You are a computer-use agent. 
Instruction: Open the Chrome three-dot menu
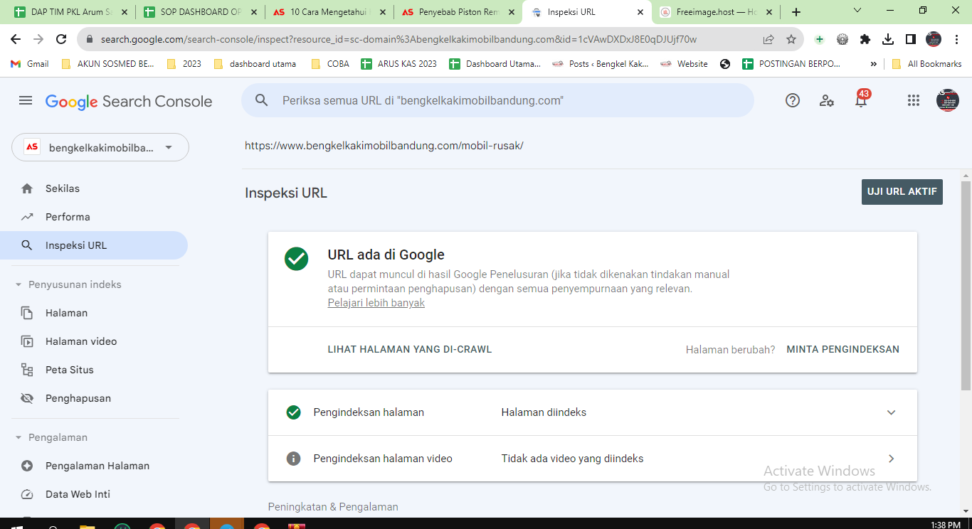click(956, 40)
